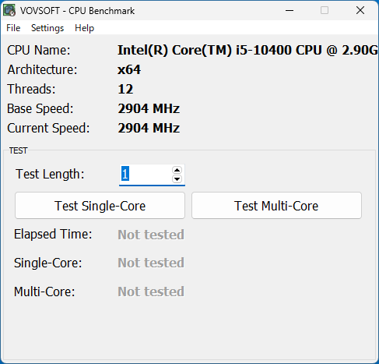Start the Test Single-Core benchmark

click(x=100, y=206)
